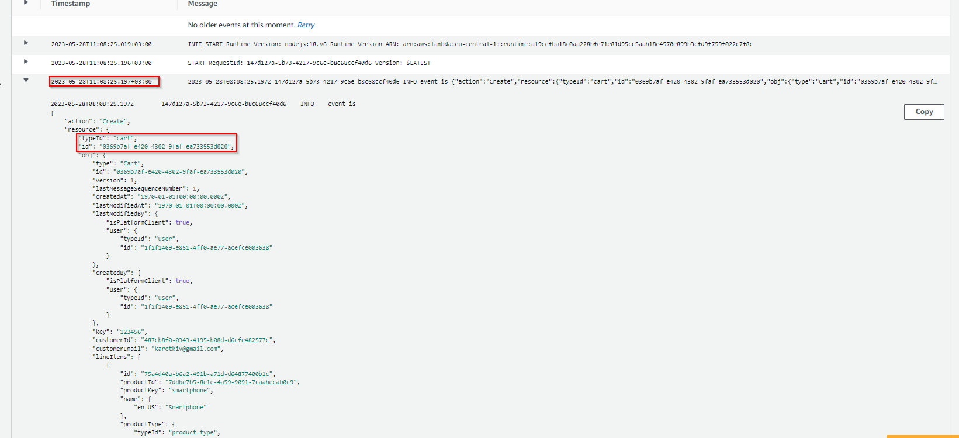Expand the START RequestId log row
959x438 pixels.
click(26, 62)
